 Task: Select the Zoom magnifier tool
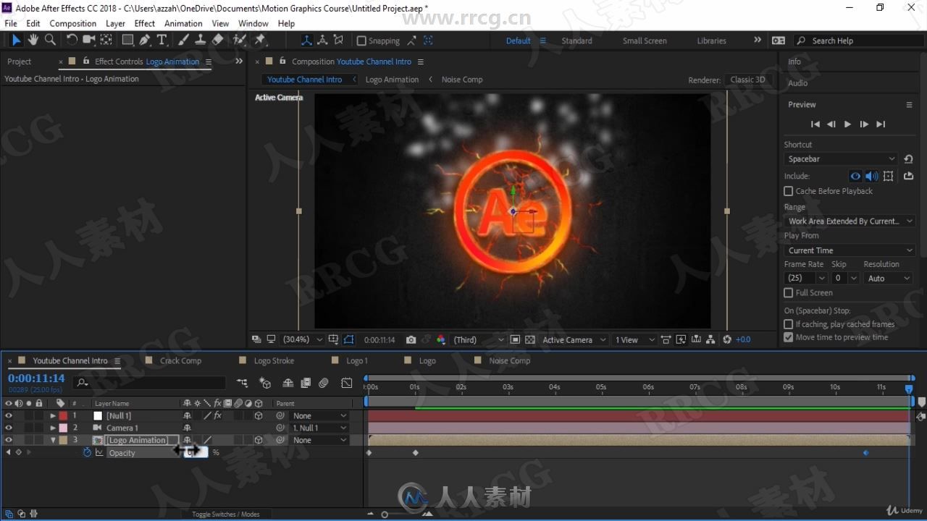(50, 40)
